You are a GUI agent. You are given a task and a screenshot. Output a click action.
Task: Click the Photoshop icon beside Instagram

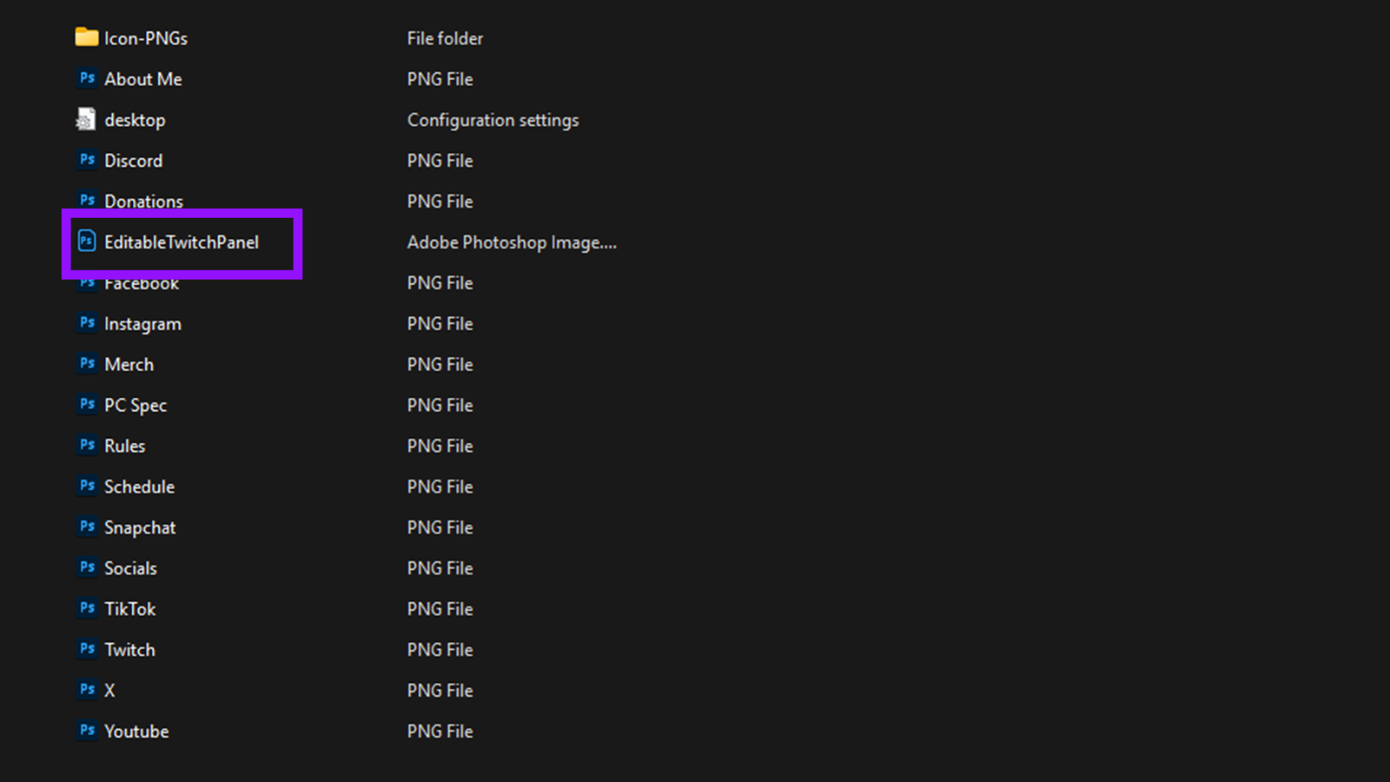coord(87,323)
